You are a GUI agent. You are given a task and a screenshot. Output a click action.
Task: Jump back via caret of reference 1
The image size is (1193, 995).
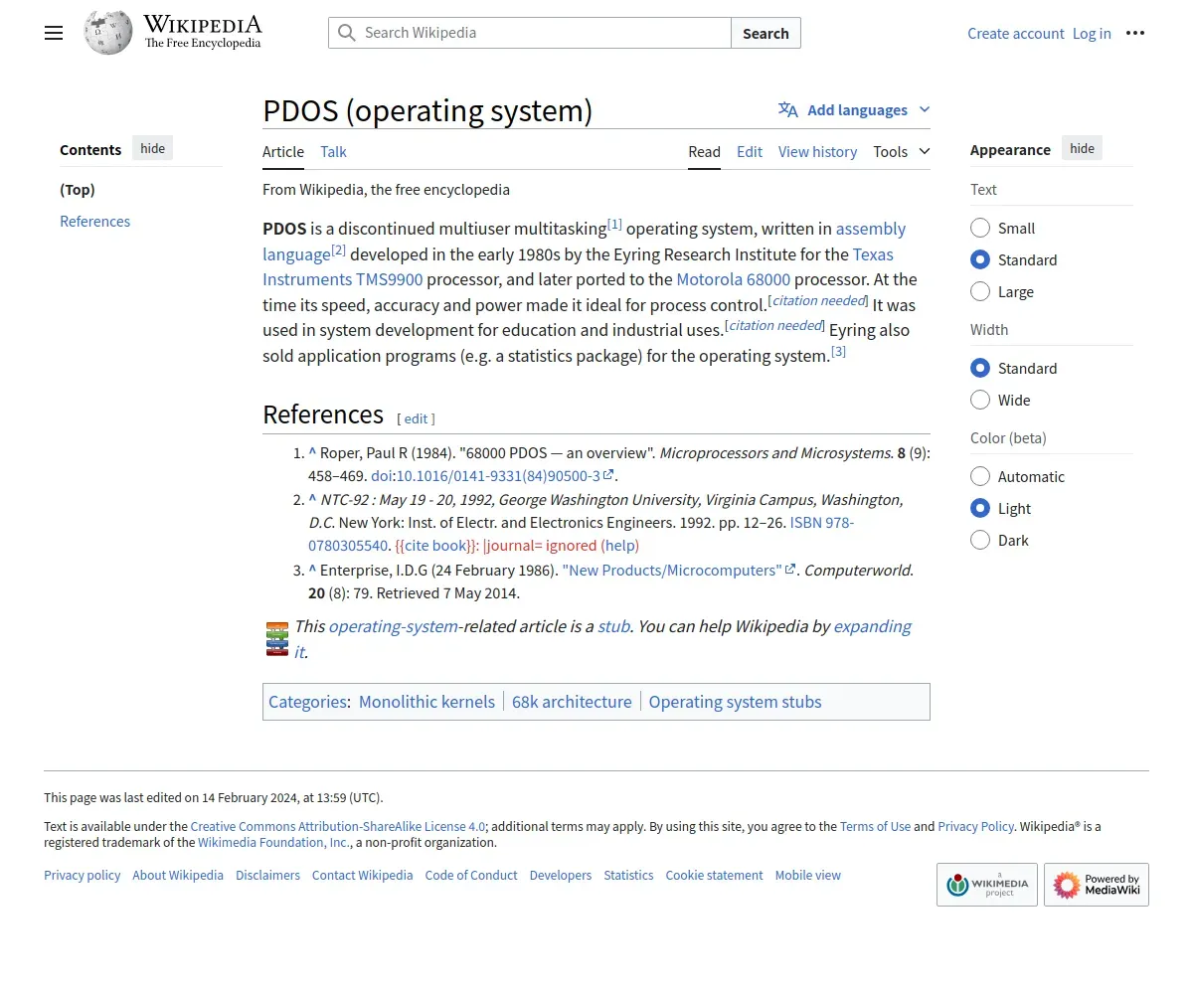pos(312,452)
